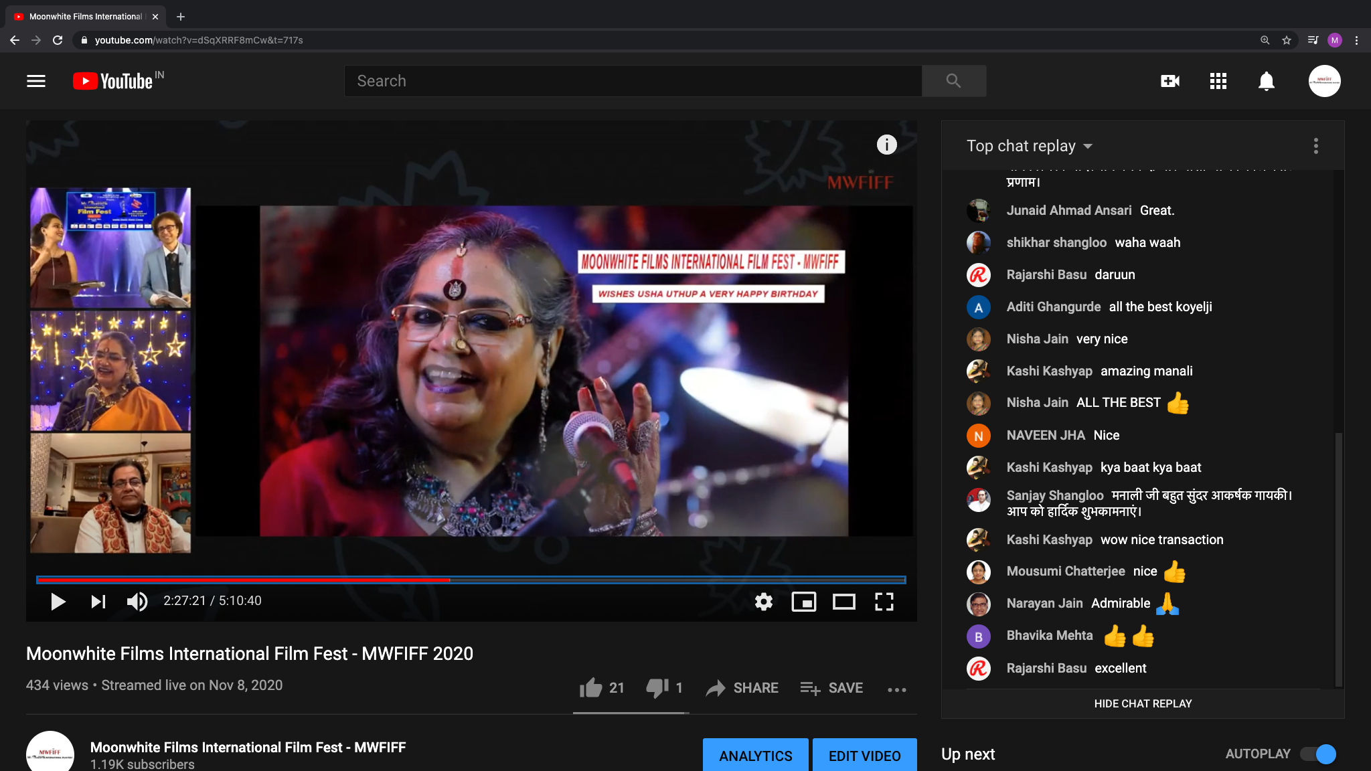Click the 'amazing manali' chat message

[x=1147, y=371]
